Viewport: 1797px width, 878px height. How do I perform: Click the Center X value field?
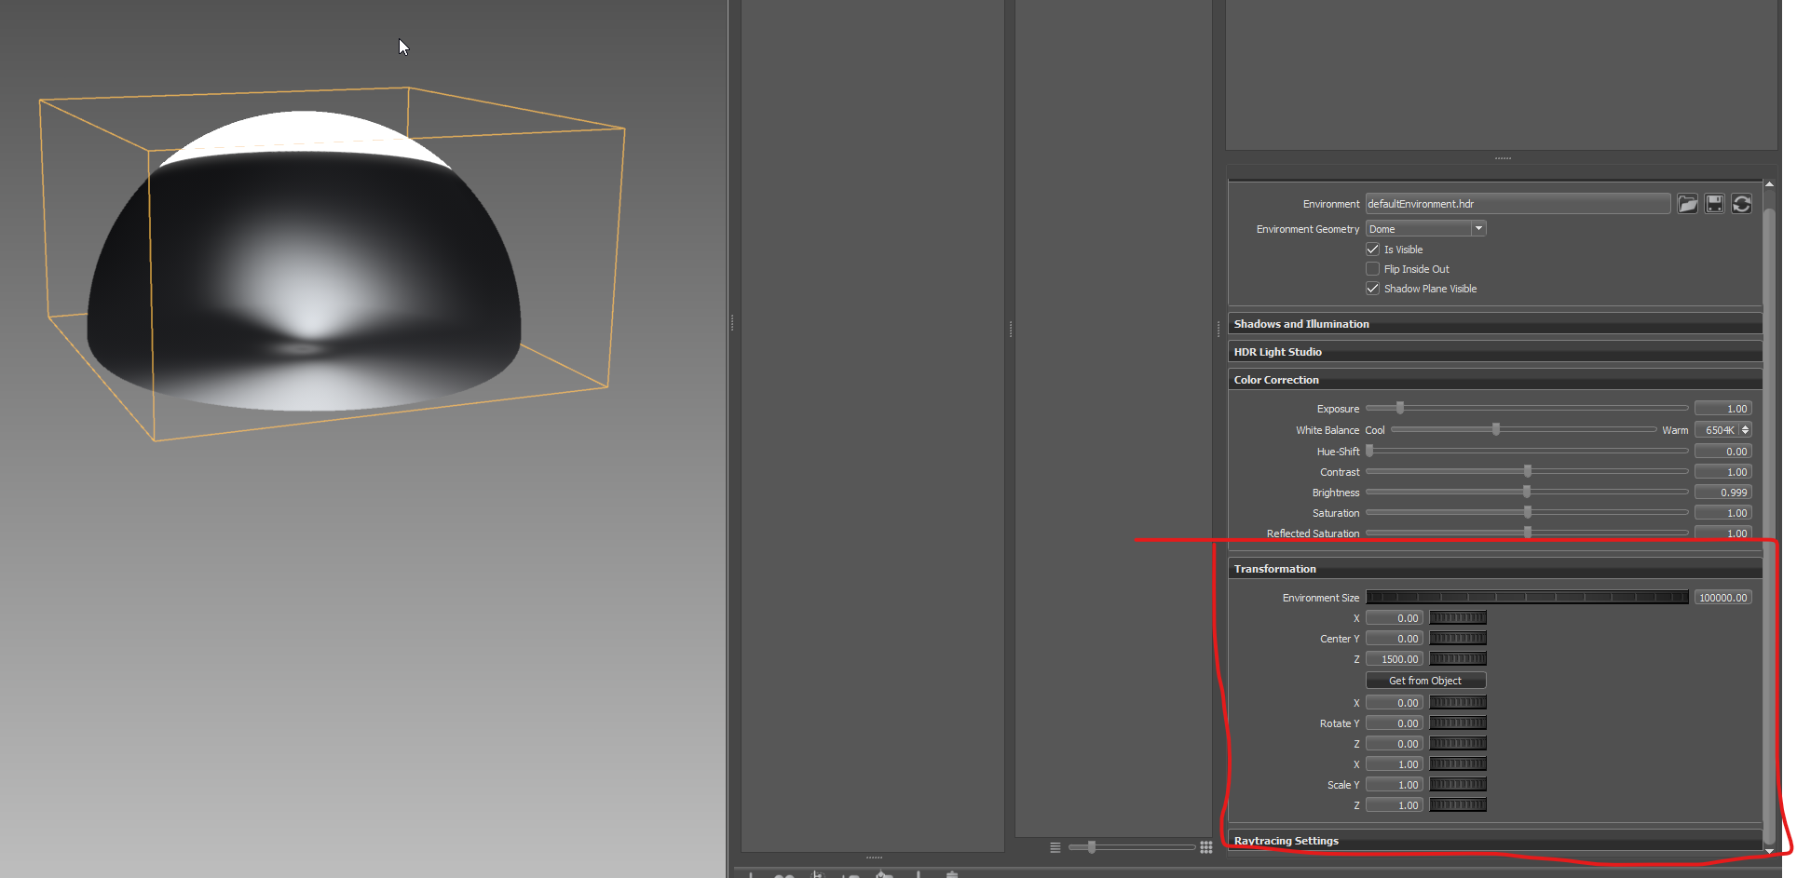pos(1394,618)
